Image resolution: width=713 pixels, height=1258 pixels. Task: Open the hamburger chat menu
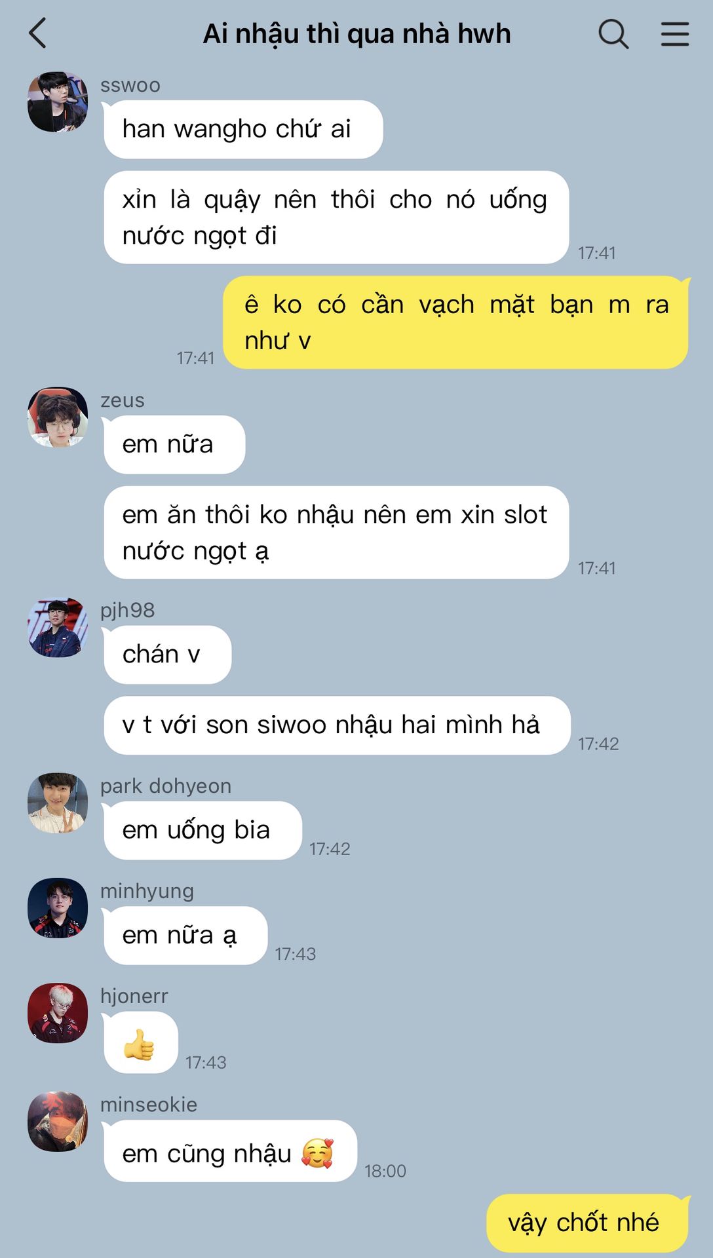[674, 34]
